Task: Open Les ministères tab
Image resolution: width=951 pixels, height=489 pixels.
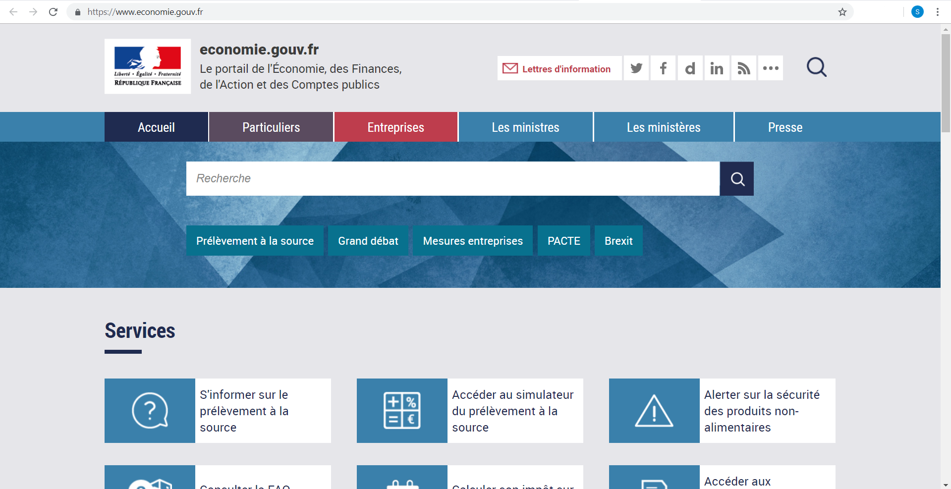Action: click(x=664, y=127)
